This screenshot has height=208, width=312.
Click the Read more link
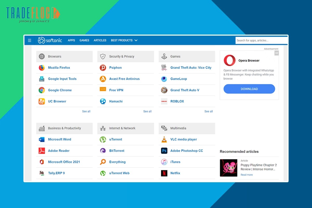[246, 175]
